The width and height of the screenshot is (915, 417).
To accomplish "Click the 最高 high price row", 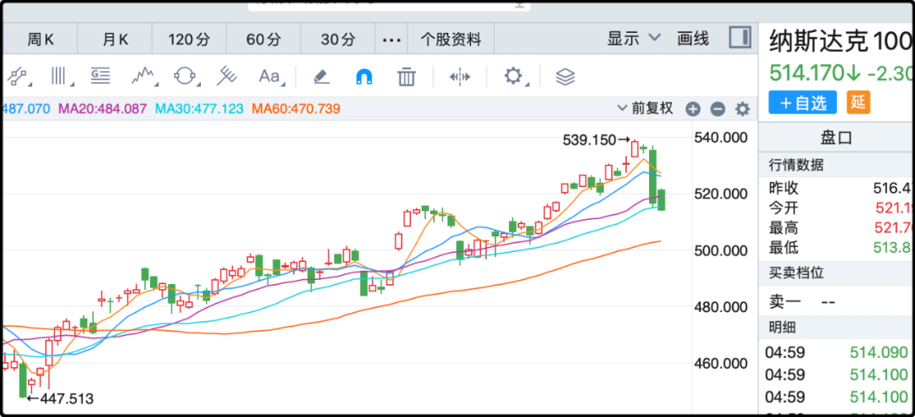I will pos(836,228).
